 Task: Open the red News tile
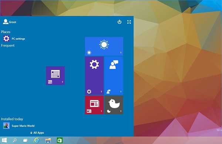94,105
